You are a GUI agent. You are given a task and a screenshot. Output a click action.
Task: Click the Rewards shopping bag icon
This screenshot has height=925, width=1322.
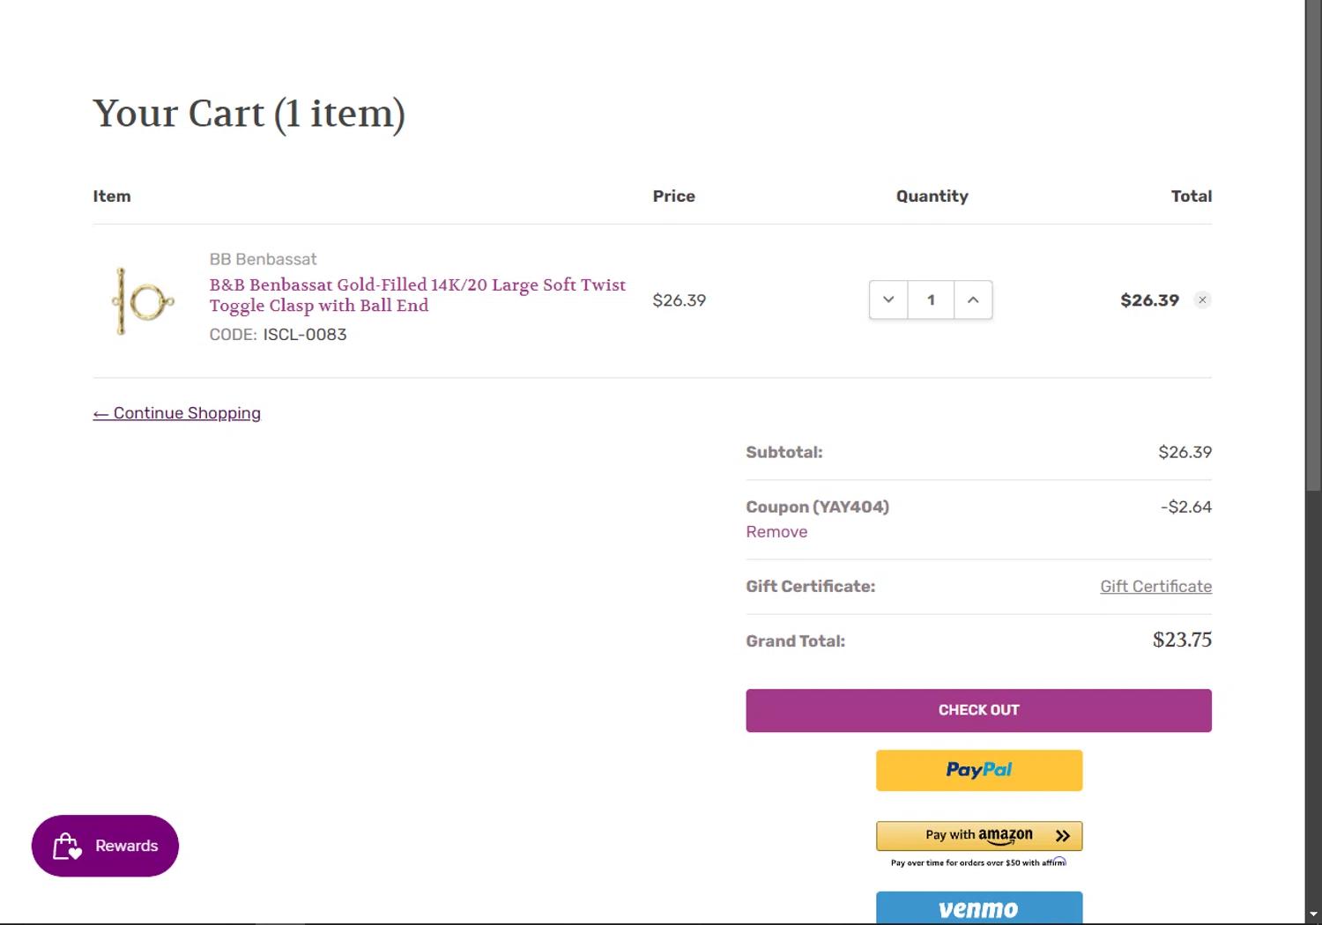tap(67, 847)
